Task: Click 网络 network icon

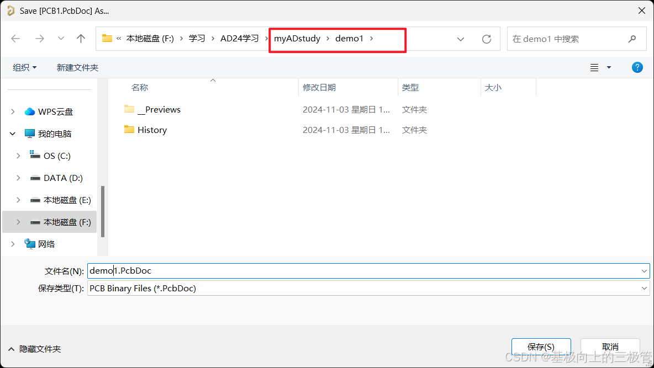Action: pyautogui.click(x=30, y=244)
